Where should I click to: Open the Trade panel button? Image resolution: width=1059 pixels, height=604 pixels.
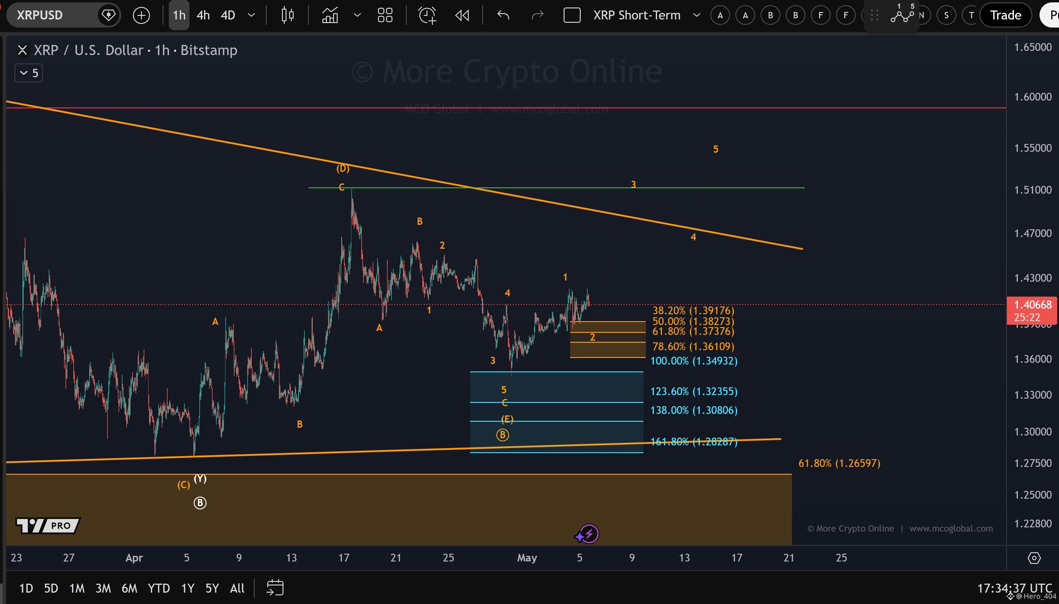(1005, 15)
